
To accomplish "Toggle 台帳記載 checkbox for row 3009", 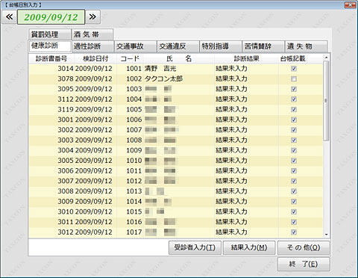I will pos(294,201).
